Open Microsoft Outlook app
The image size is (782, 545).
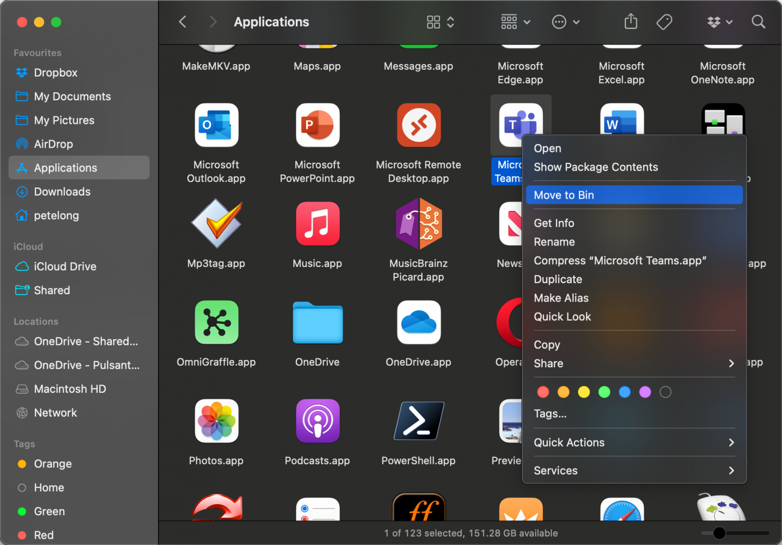coord(216,125)
